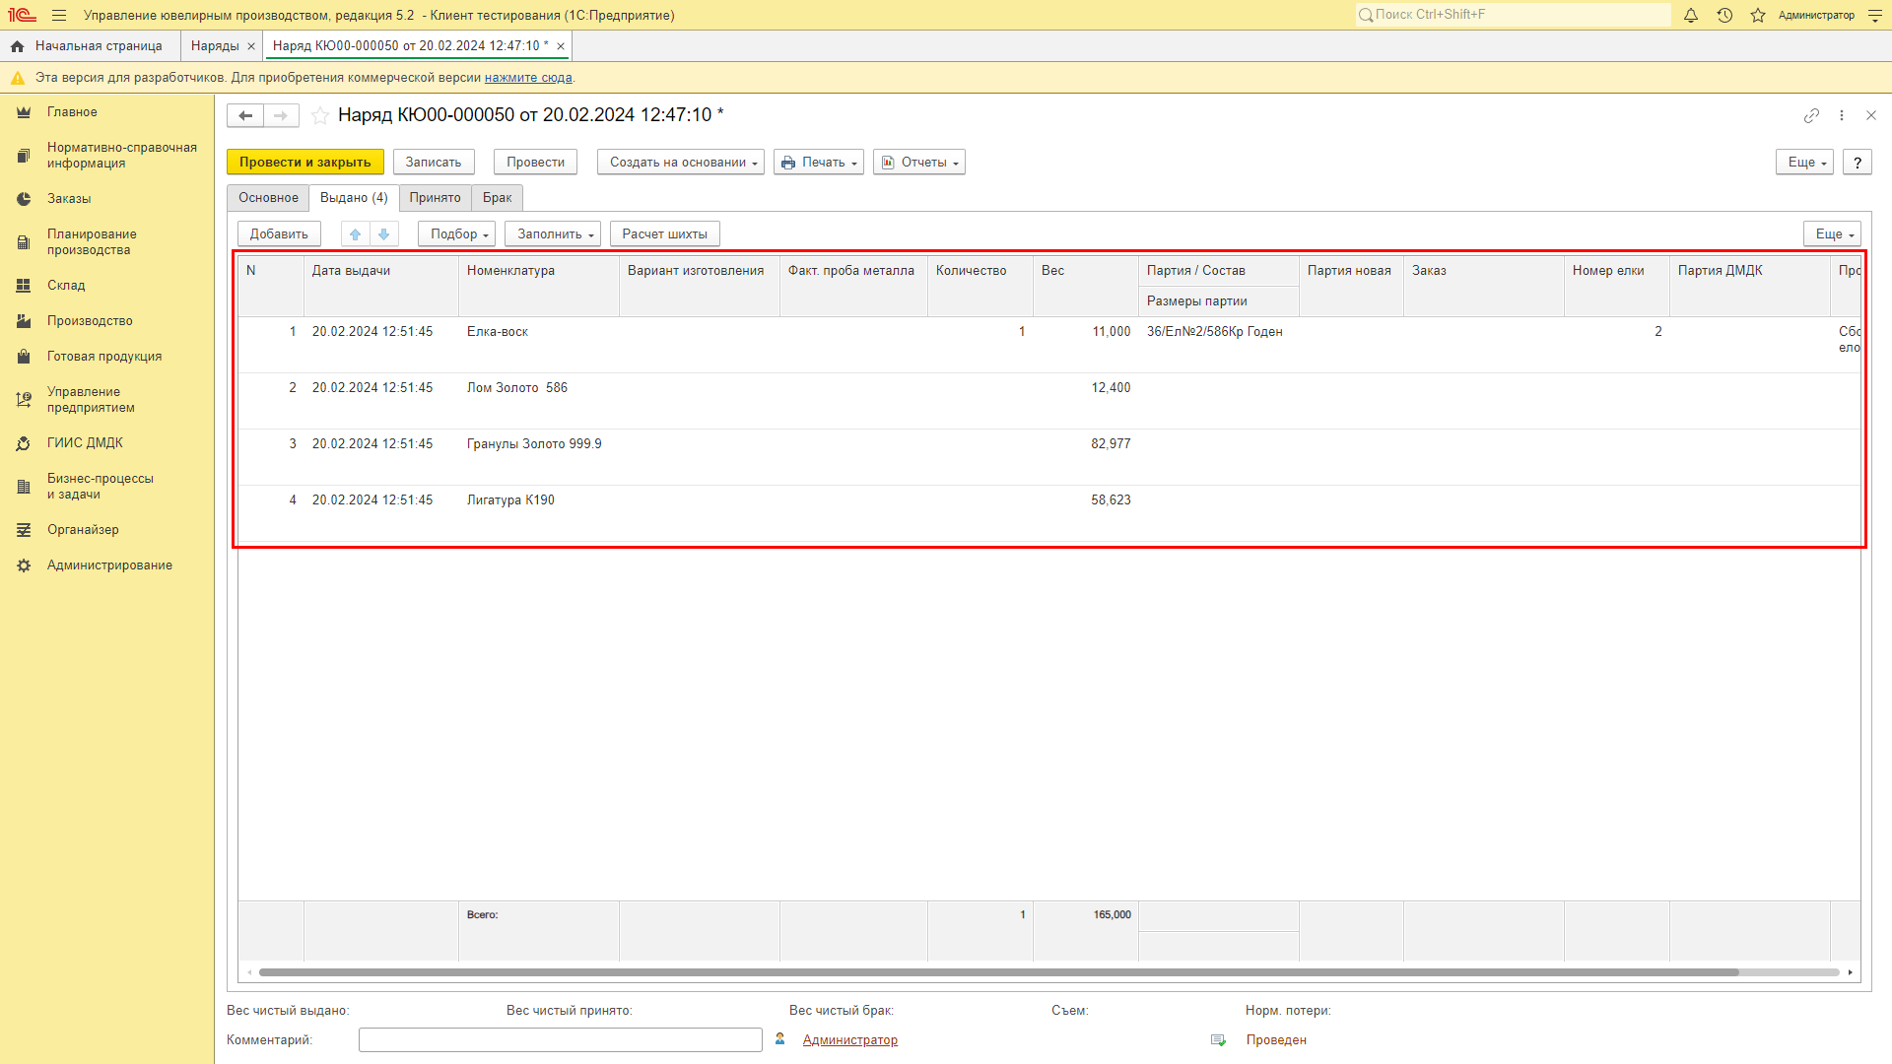Click horizontal scrollbar of the table
This screenshot has height=1064, width=1892.
point(998,972)
